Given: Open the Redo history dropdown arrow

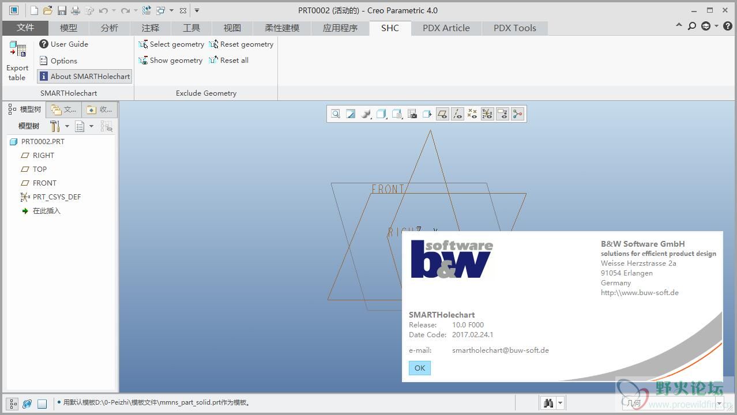Looking at the screenshot, I should coord(135,10).
